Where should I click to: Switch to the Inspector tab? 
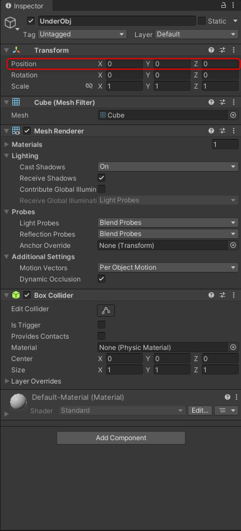26,6
